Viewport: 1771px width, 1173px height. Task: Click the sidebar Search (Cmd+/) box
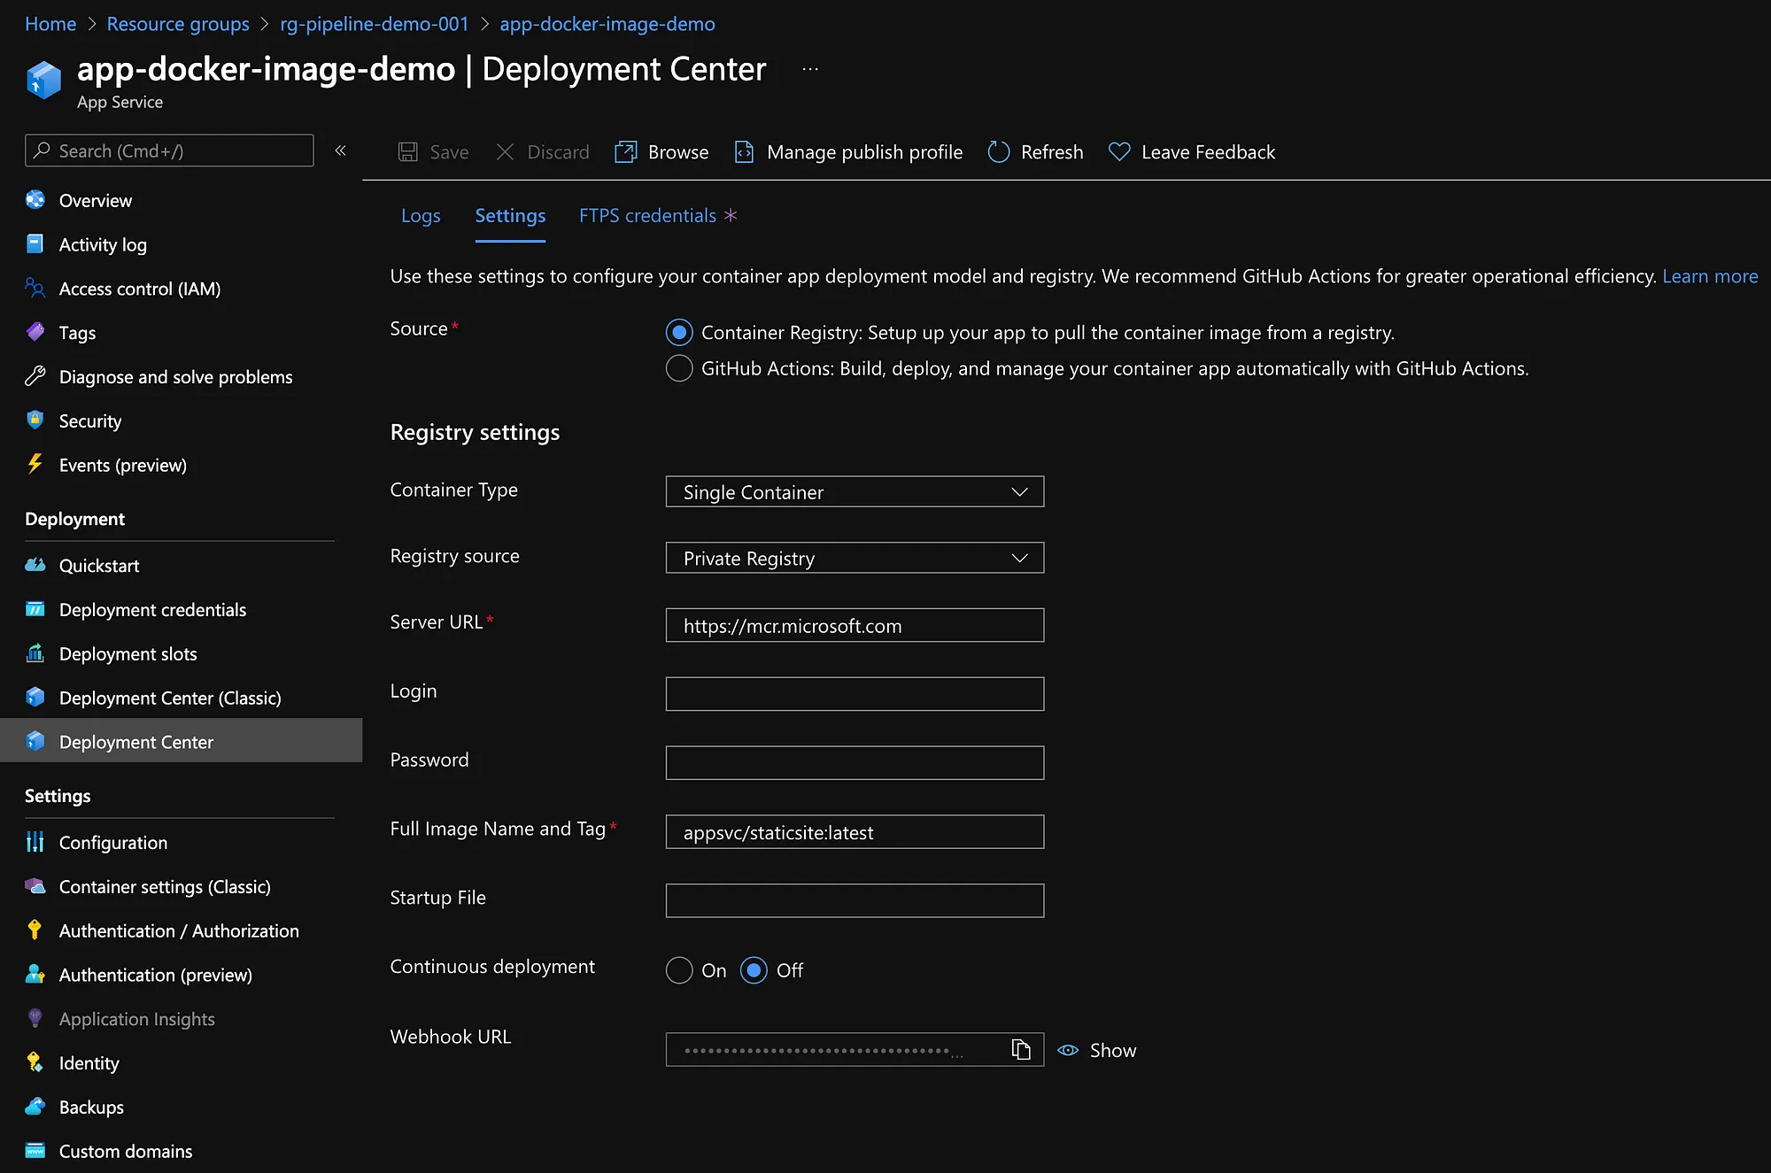[x=169, y=150]
